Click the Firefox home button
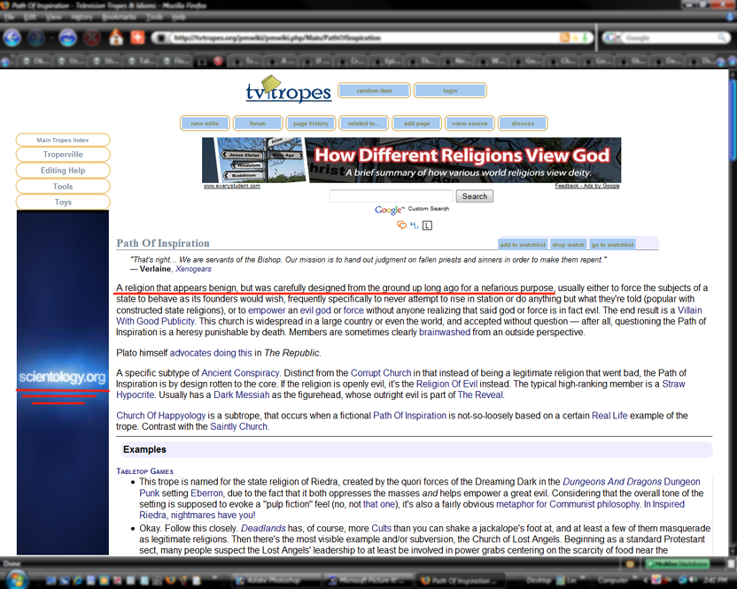Image resolution: width=737 pixels, height=589 pixels. coord(116,38)
